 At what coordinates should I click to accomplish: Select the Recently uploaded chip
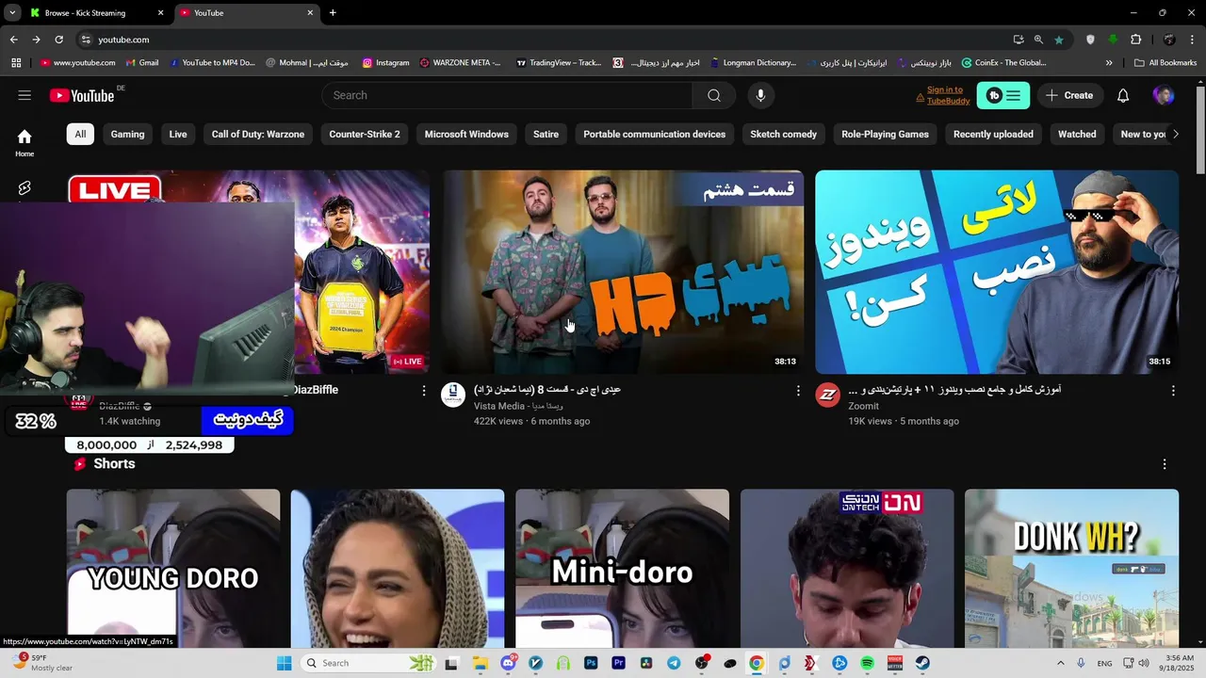[993, 134]
